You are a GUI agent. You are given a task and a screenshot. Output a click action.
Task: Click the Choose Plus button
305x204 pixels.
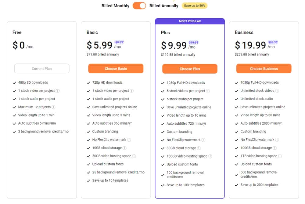click(x=190, y=69)
